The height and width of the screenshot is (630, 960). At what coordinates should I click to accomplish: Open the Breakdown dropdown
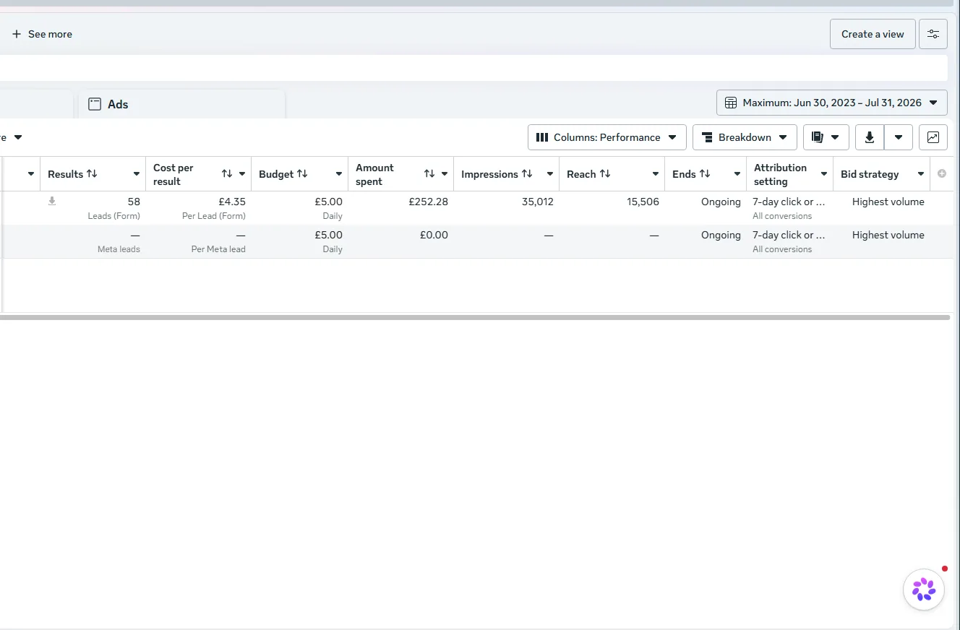(745, 137)
